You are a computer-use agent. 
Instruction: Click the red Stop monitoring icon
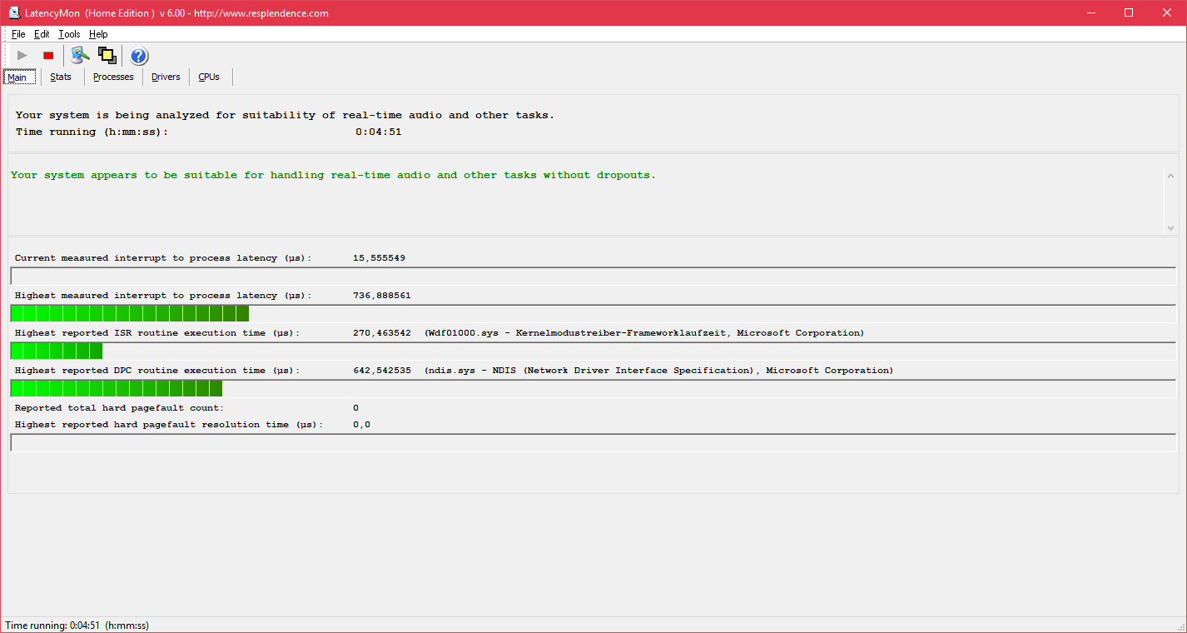(x=48, y=56)
